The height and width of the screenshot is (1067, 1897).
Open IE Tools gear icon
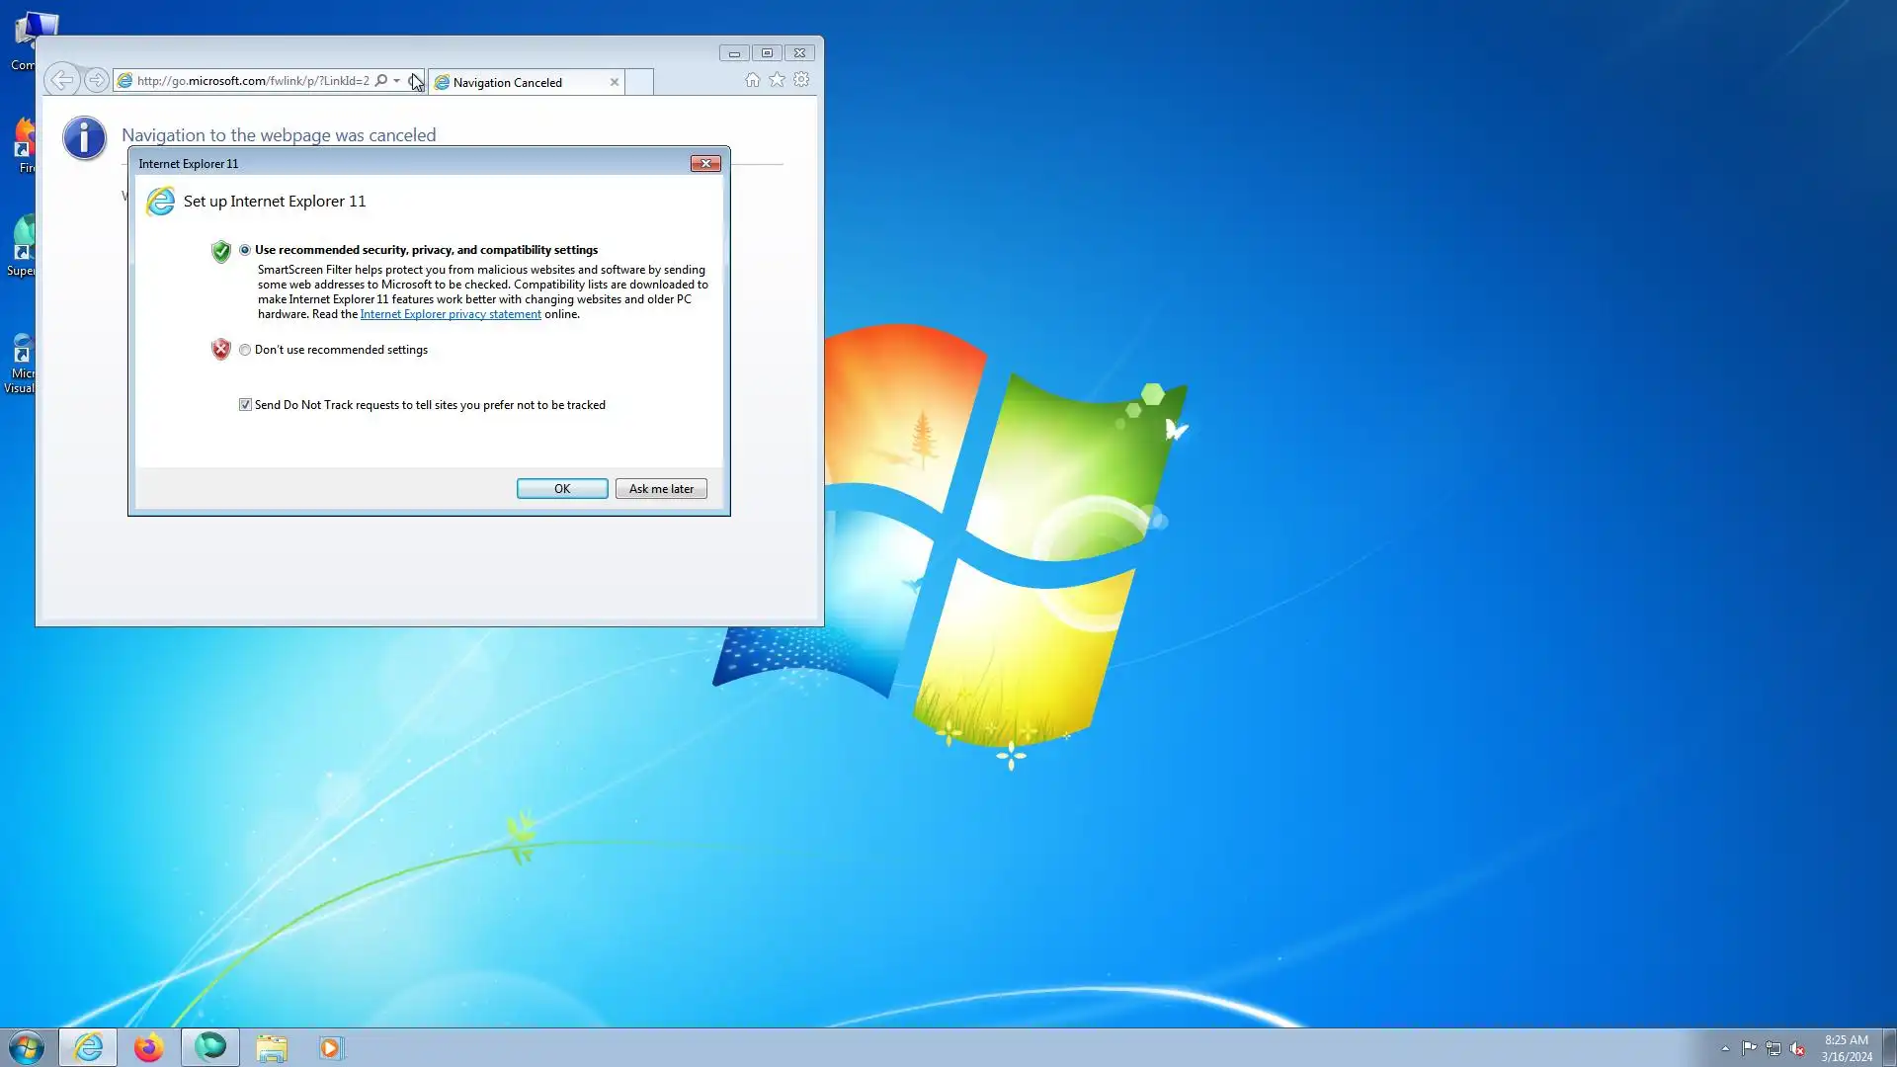[801, 80]
